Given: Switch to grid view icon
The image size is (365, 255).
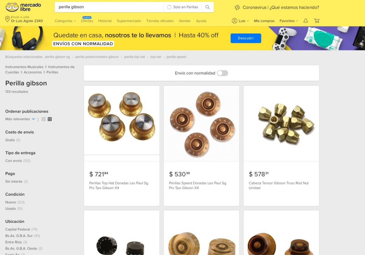Looking at the screenshot, I should [x=50, y=119].
